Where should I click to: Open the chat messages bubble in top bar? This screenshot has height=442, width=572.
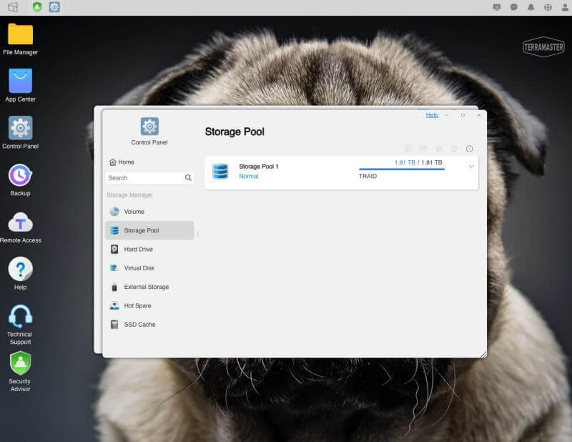pyautogui.click(x=513, y=7)
